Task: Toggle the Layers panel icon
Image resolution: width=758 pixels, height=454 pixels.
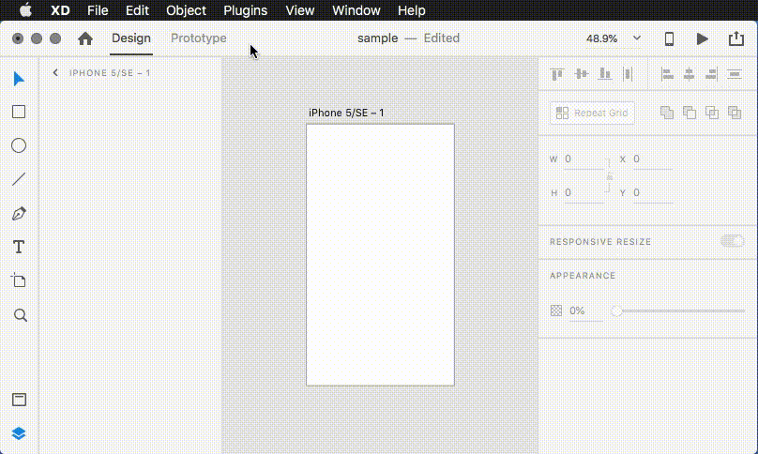Action: 19,433
